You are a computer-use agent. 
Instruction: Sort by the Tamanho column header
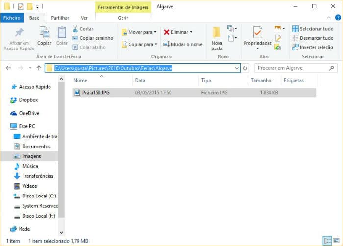(264, 80)
